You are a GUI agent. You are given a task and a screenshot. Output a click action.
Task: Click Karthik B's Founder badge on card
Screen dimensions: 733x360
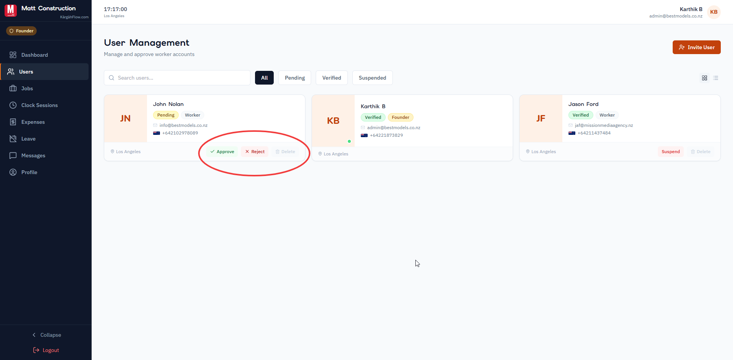tap(400, 117)
